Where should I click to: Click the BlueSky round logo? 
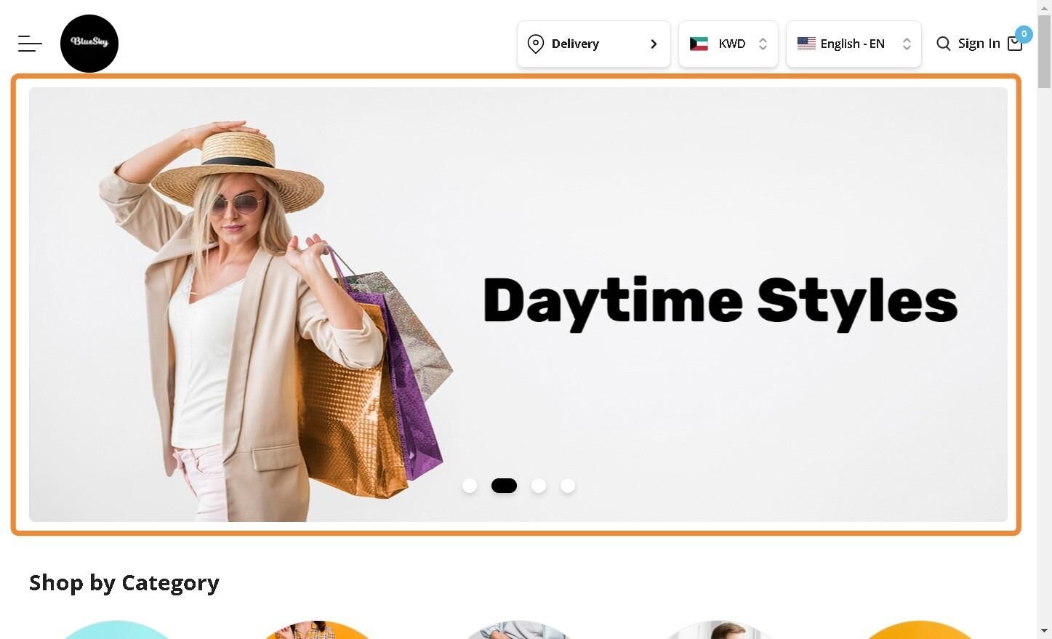pyautogui.click(x=89, y=44)
